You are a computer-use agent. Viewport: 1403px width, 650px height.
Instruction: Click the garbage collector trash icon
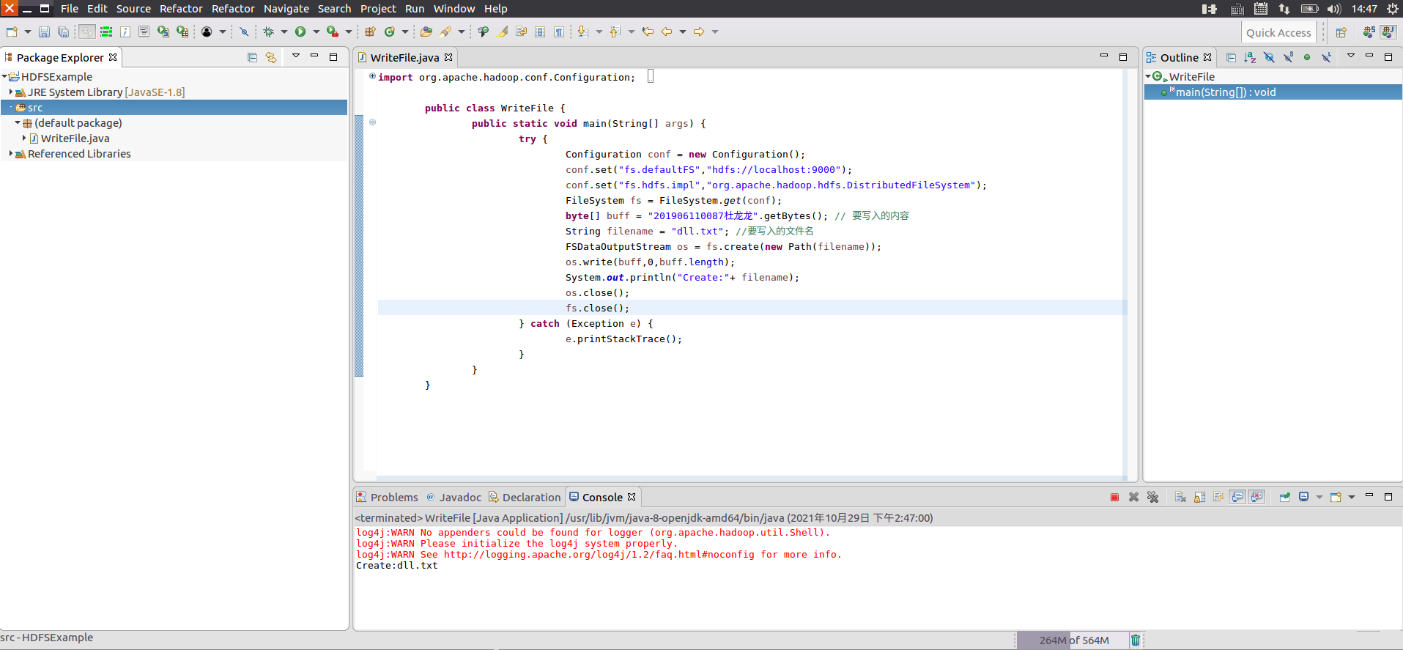tap(1136, 640)
